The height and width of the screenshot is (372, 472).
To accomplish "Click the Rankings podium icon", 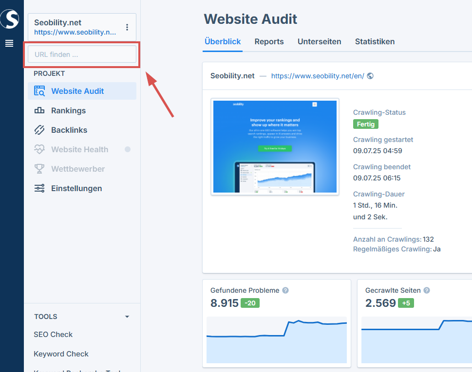I will pyautogui.click(x=39, y=110).
